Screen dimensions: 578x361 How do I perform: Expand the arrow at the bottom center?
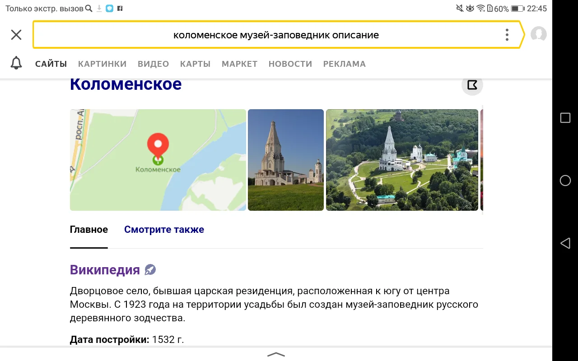(276, 355)
